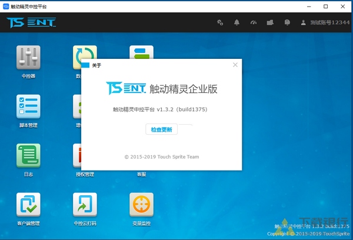Click the folder icon in header
Image resolution: width=353 pixels, height=240 pixels.
click(270, 22)
